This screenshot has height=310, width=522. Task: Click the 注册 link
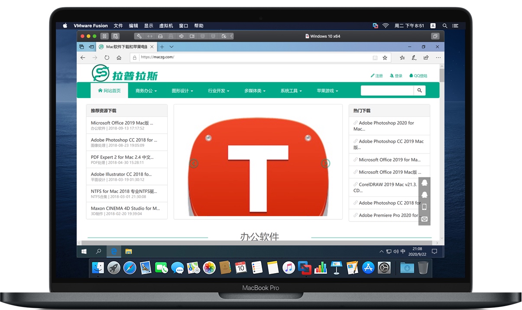click(377, 75)
